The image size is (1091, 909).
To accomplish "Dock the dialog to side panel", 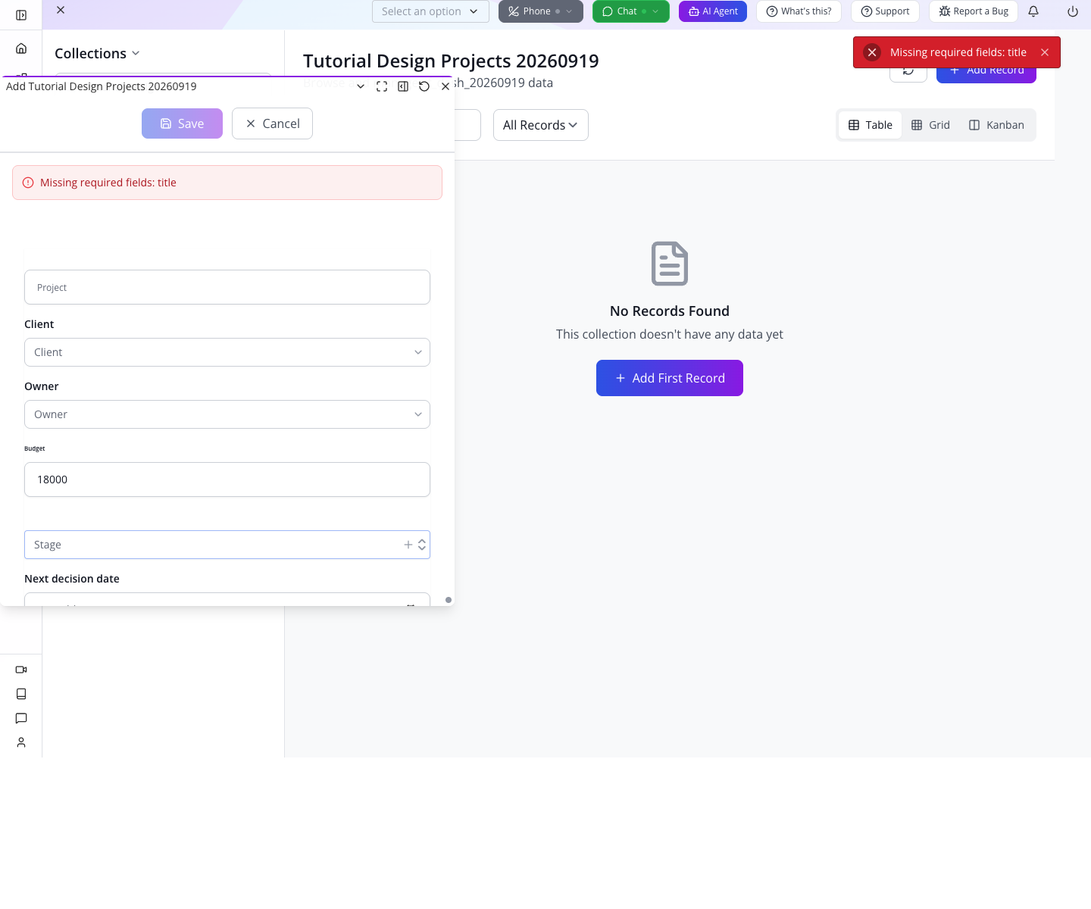I will point(403,86).
